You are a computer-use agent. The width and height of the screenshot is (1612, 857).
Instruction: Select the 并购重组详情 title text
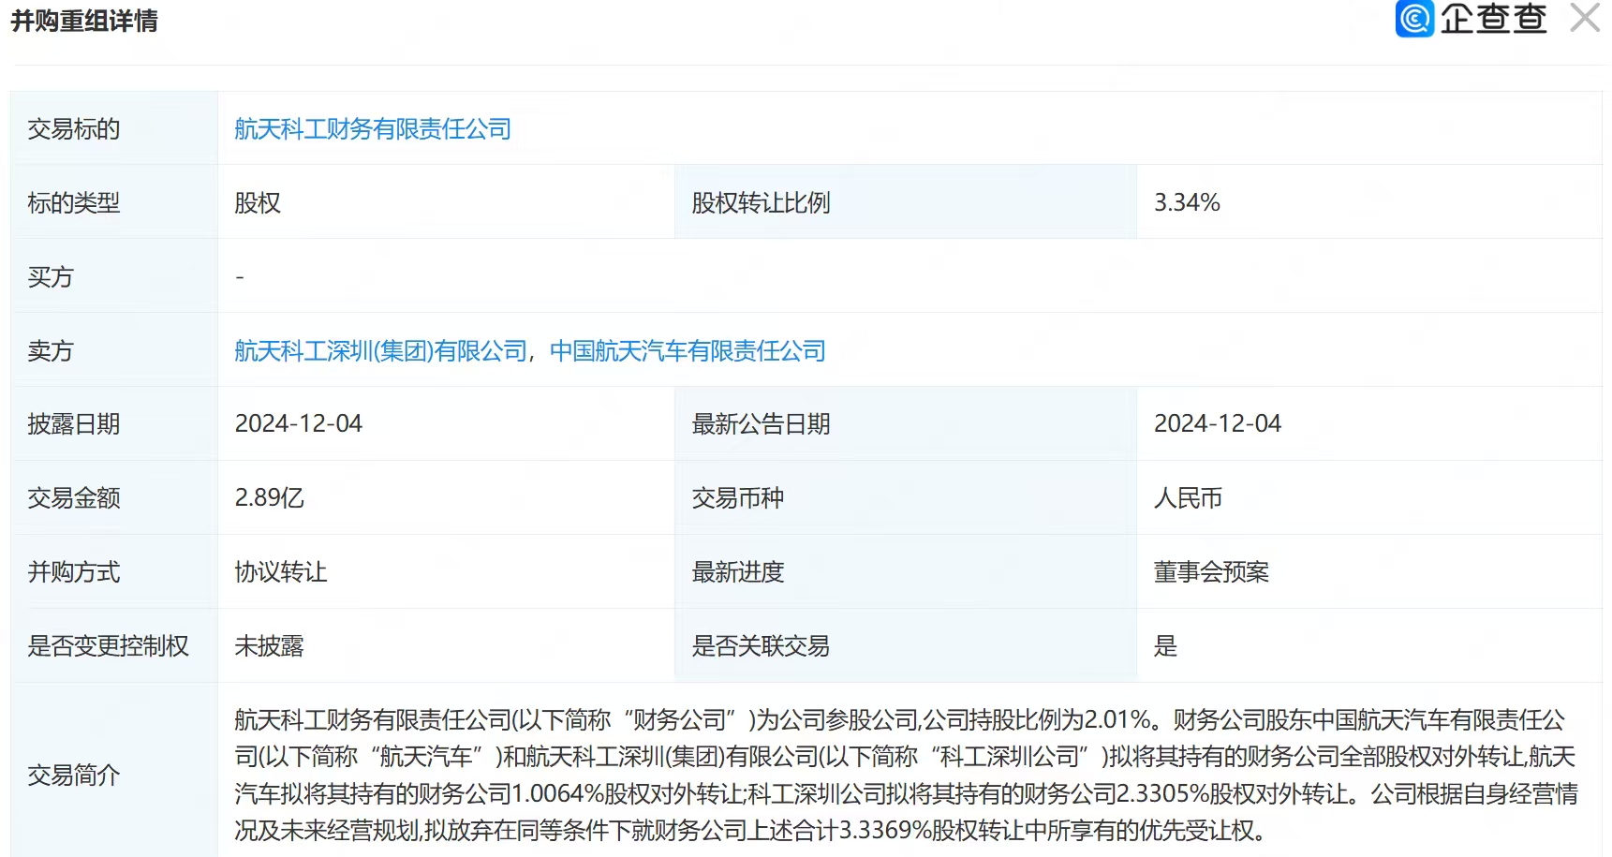click(84, 21)
